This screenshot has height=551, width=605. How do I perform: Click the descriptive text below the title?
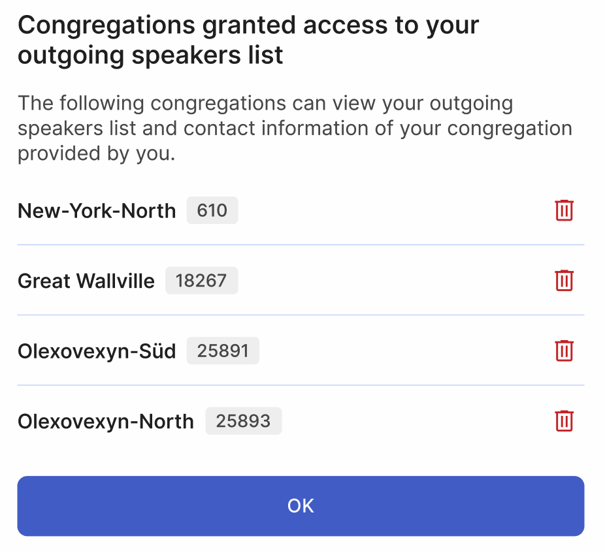coord(294,128)
